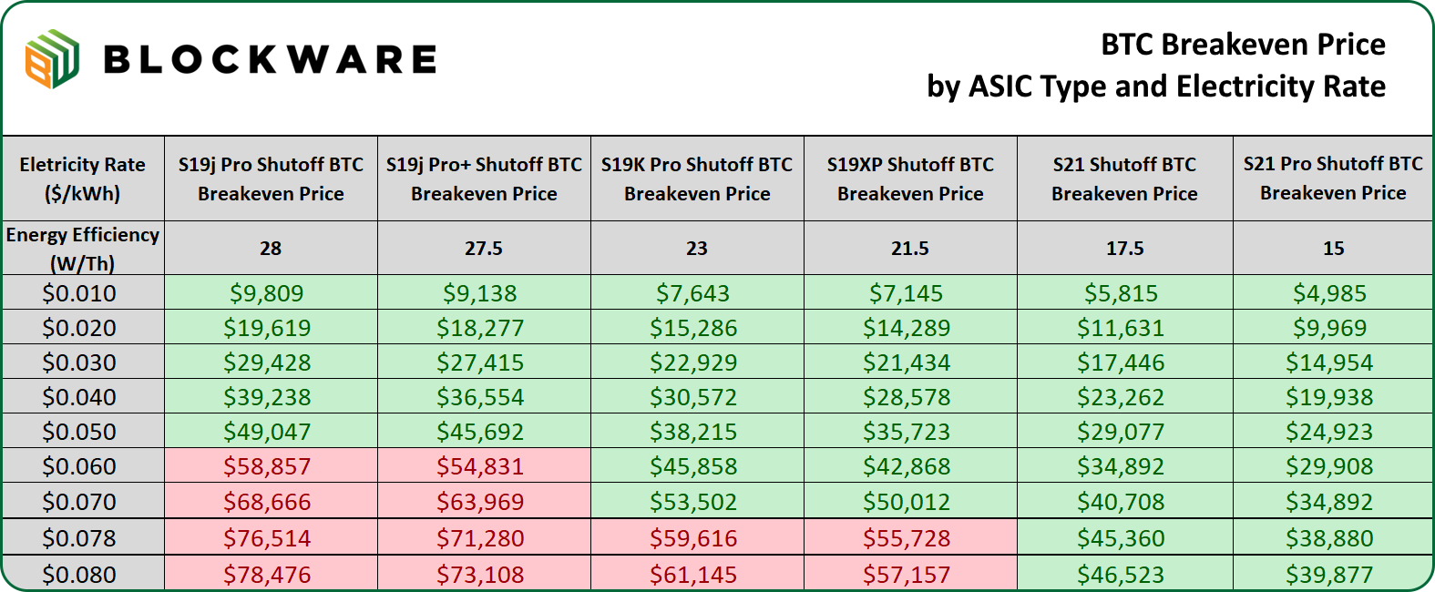
Task: Click the S19j Pro+ Shutoff BTC header
Action: tap(484, 179)
